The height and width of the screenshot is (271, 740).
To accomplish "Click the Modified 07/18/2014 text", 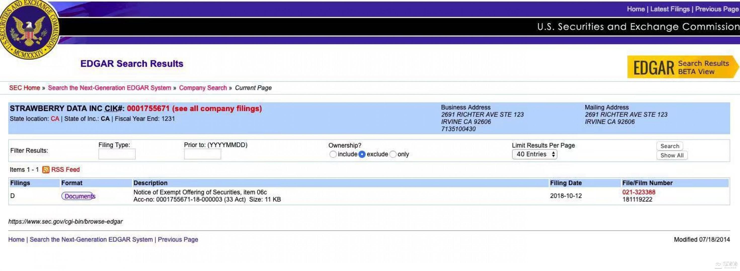I will [x=702, y=239].
